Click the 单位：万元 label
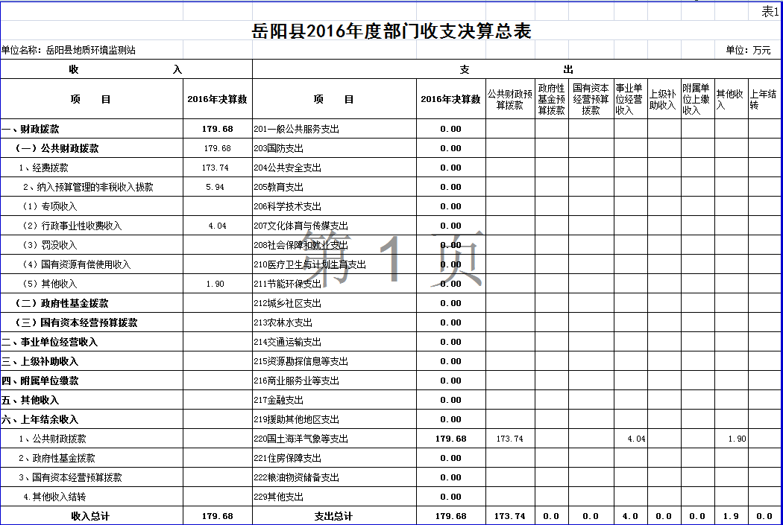The width and height of the screenshot is (783, 525). [748, 51]
